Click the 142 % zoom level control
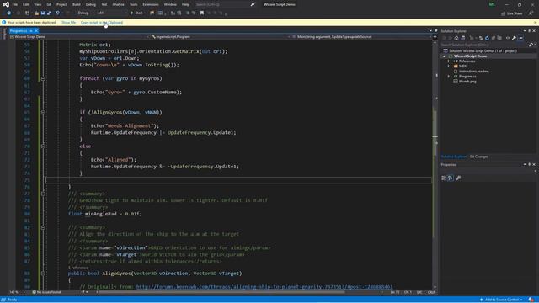 17,292
